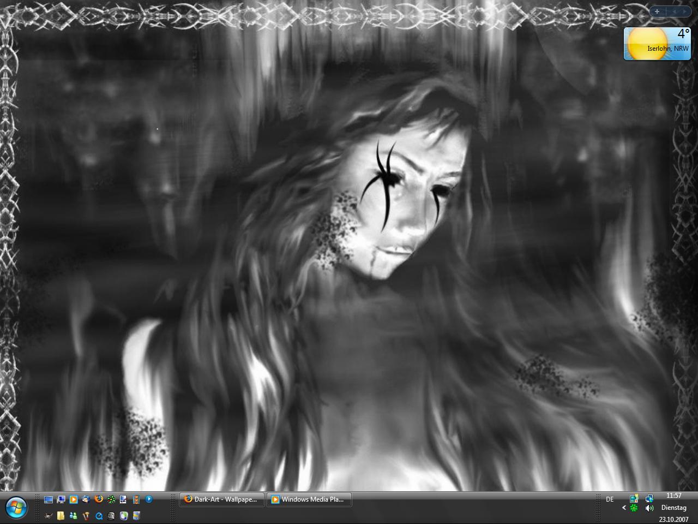Open the yellow folder quick launch icon
Image resolution: width=698 pixels, height=524 pixels.
coord(61,516)
